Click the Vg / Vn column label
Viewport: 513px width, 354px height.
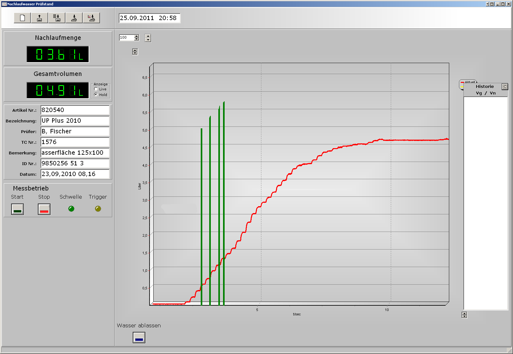486,93
